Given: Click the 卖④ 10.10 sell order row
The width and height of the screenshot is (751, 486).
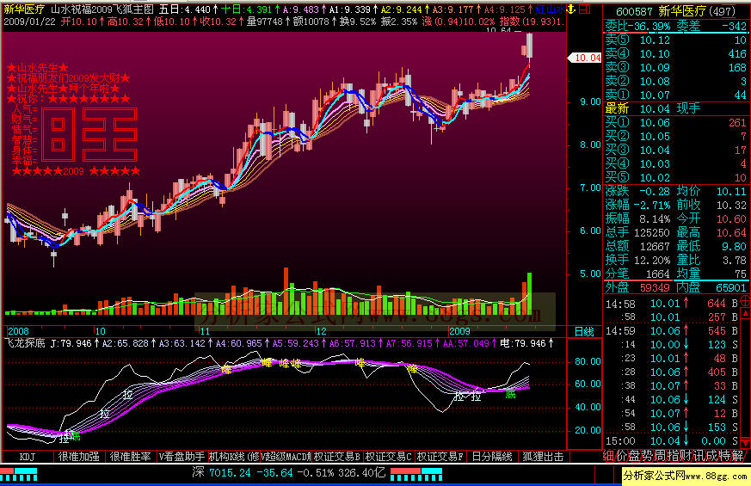Looking at the screenshot, I should click(675, 53).
